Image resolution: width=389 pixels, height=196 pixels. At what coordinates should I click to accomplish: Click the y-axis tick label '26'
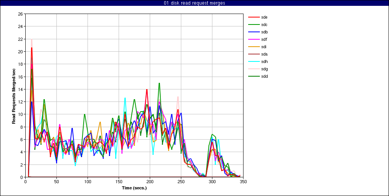(x=21, y=14)
